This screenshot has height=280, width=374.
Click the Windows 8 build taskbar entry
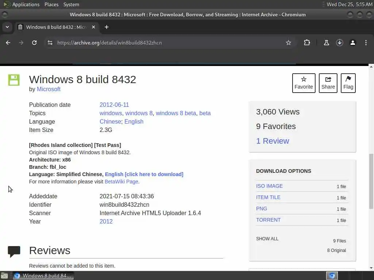coord(43,276)
